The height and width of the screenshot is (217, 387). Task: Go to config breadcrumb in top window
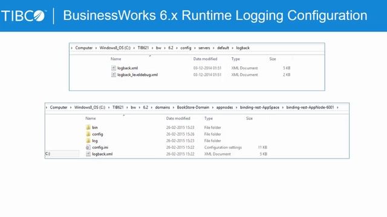click(x=186, y=48)
